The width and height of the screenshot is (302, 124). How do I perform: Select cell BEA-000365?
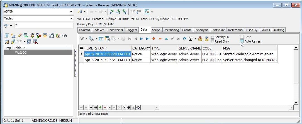pos(212,60)
